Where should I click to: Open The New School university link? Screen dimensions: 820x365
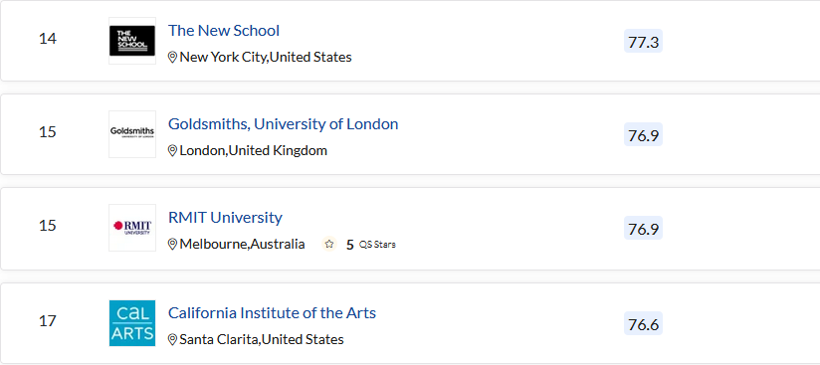click(224, 30)
